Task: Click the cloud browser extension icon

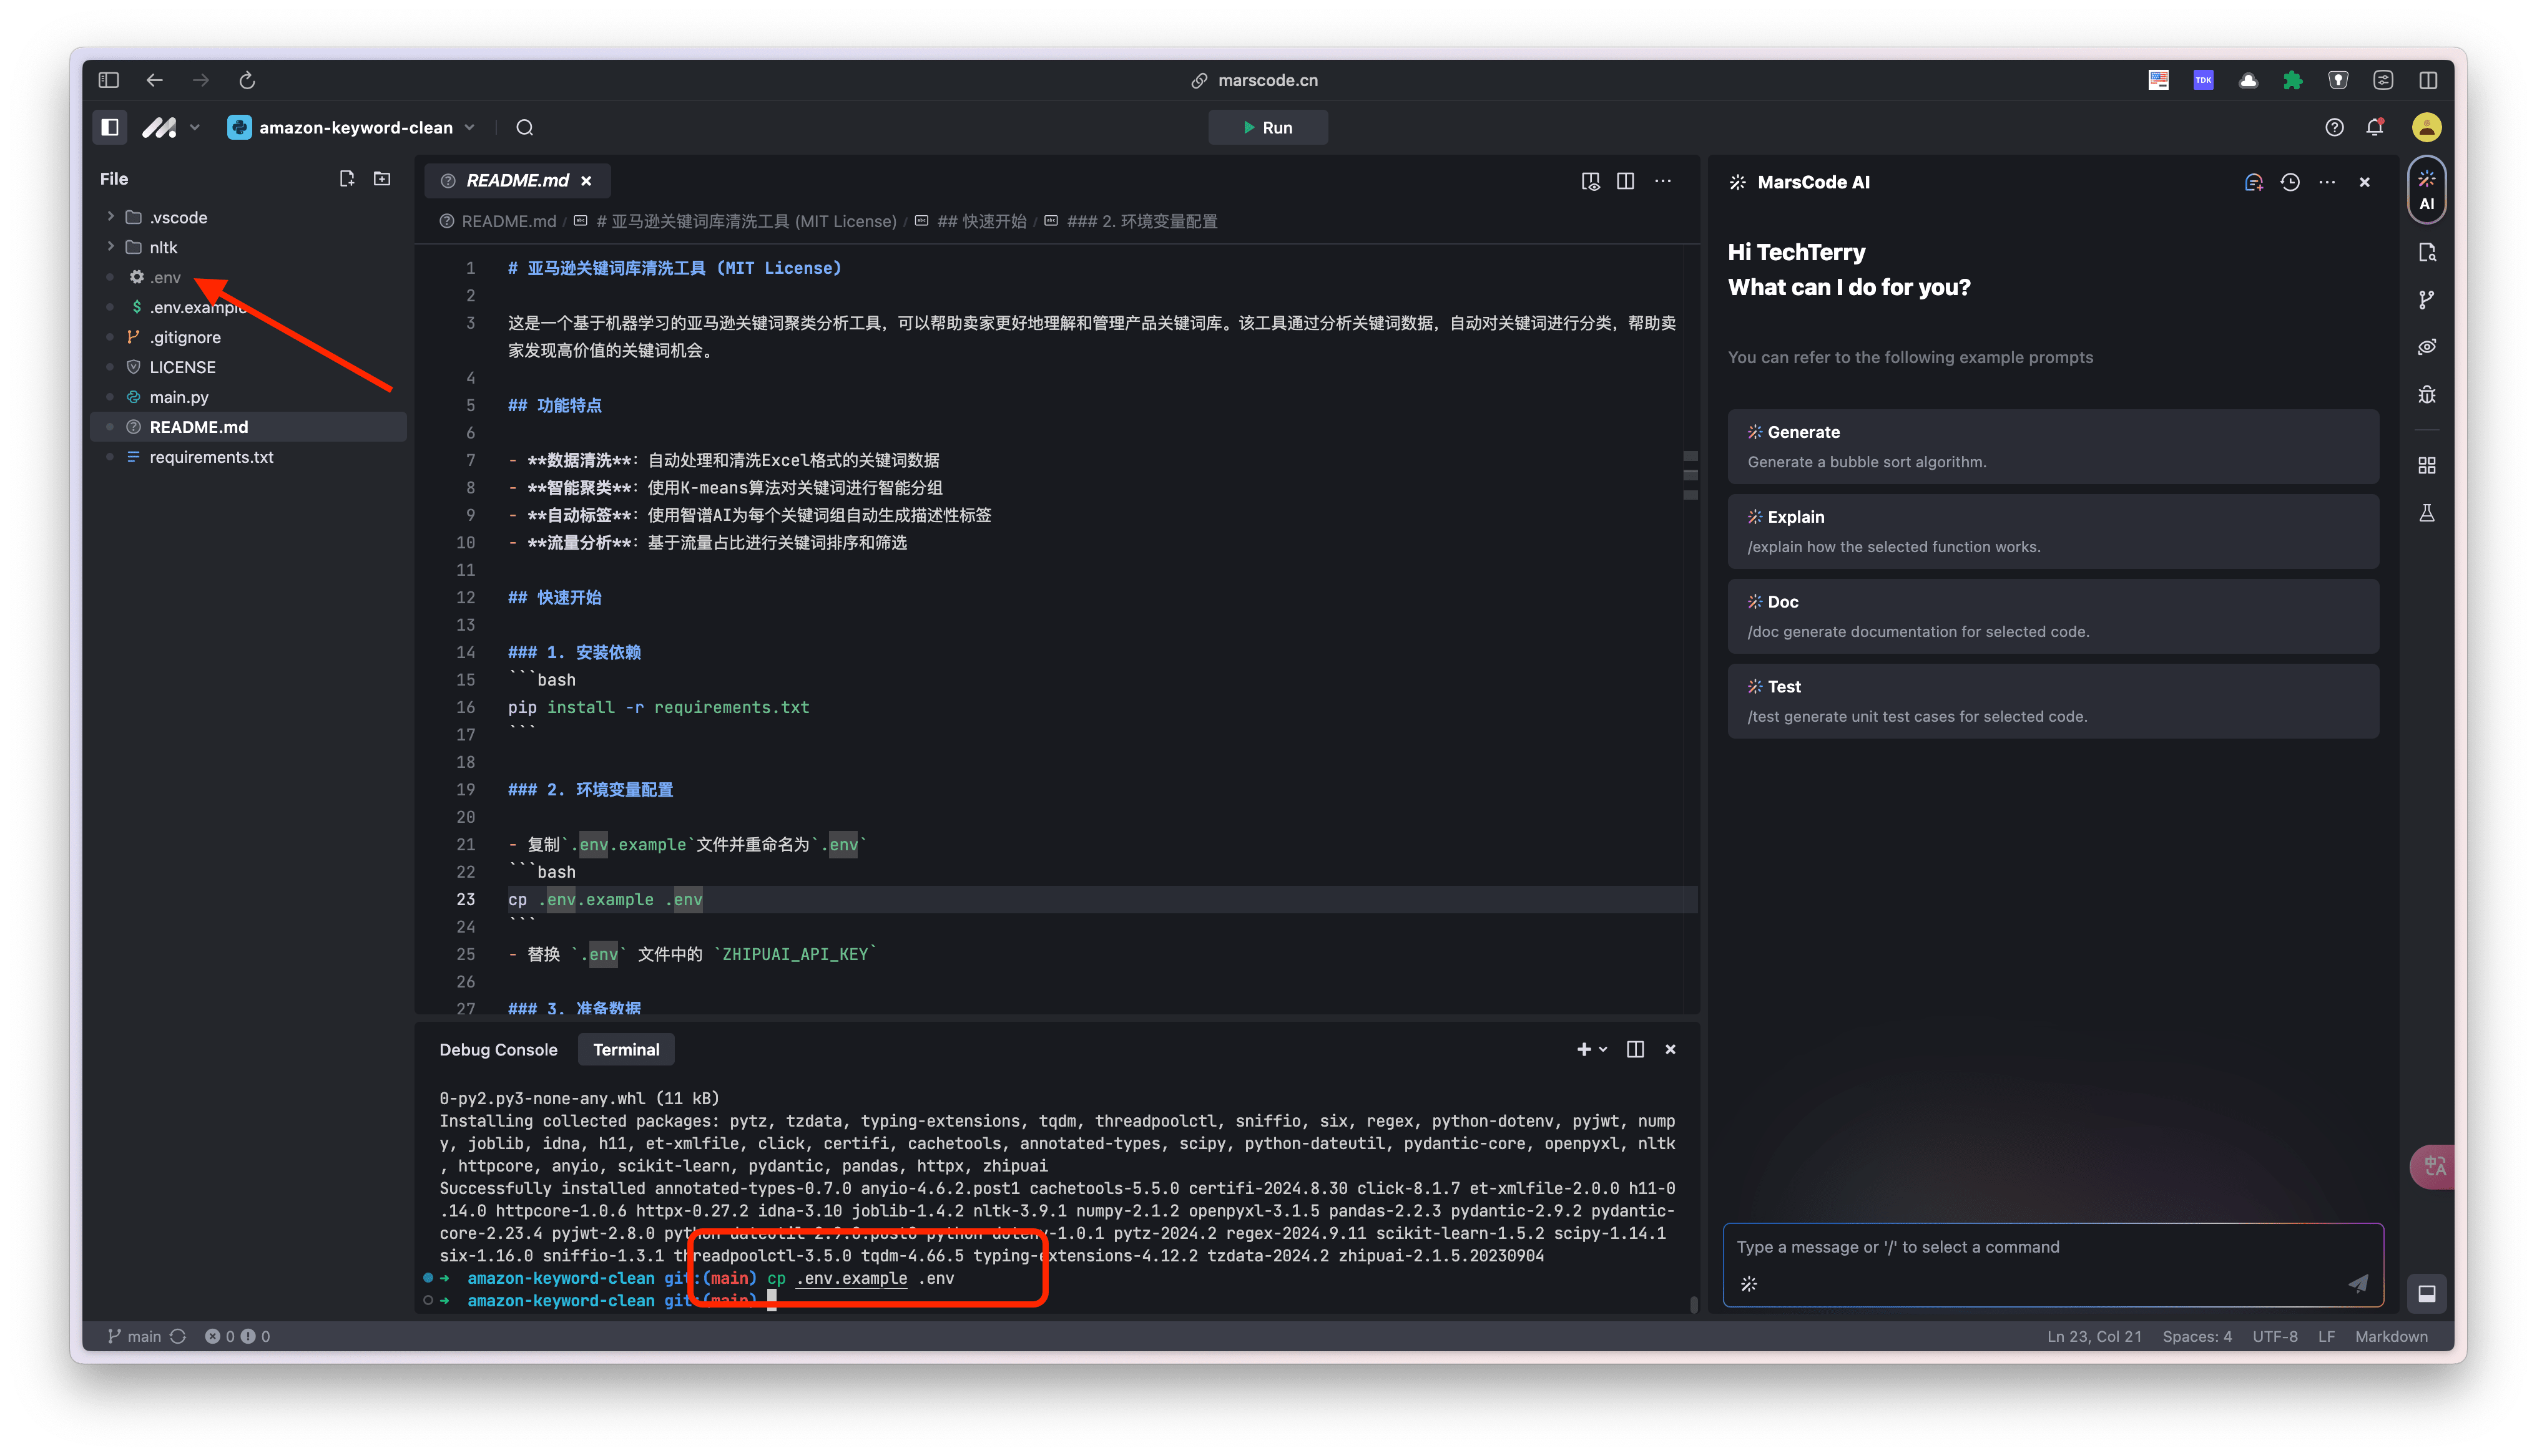Action: coord(2248,80)
